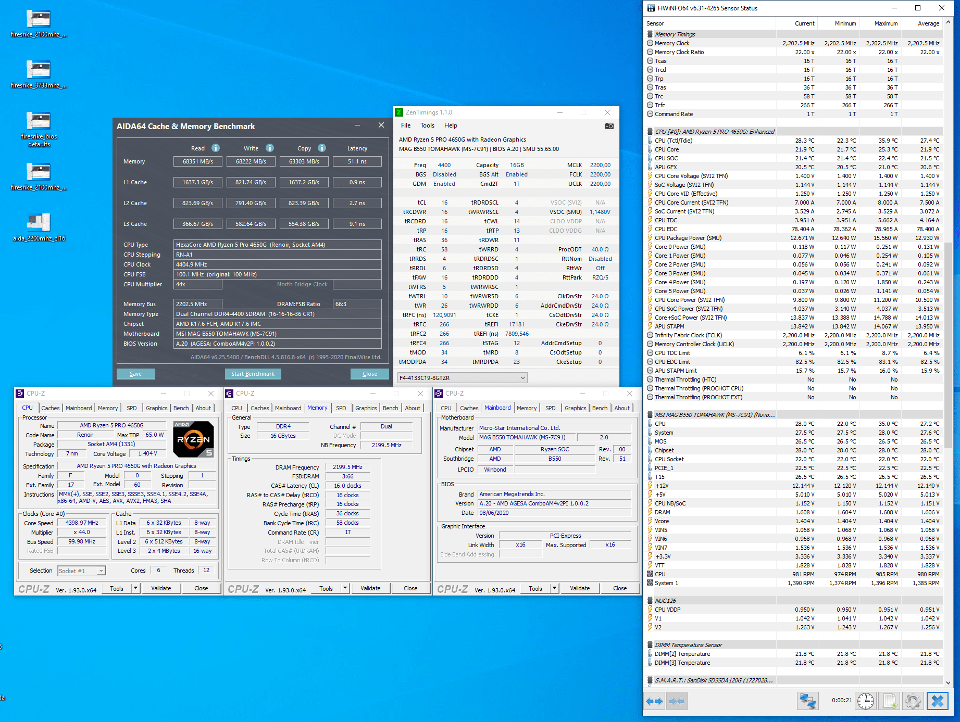Click the Write info icon in AIDA64
The image size is (960, 722).
point(270,148)
